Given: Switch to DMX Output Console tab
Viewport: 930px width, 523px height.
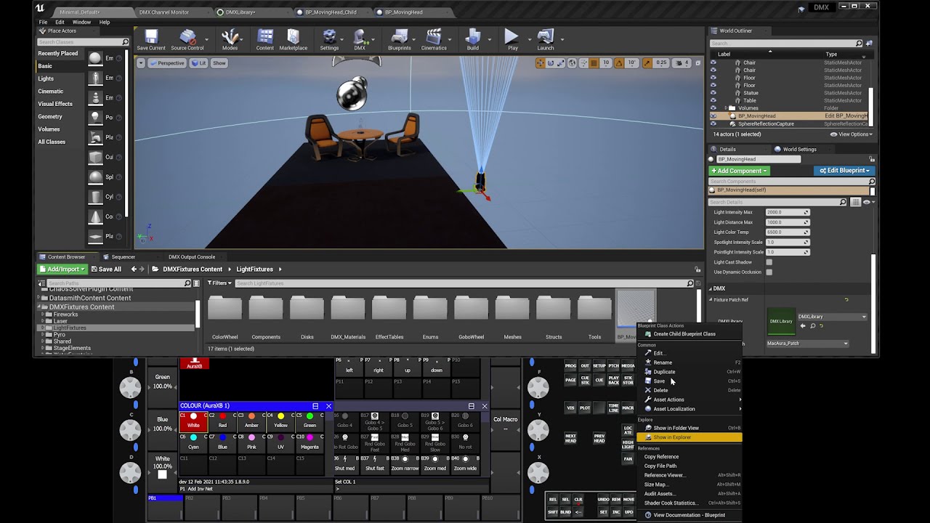Looking at the screenshot, I should 192,257.
